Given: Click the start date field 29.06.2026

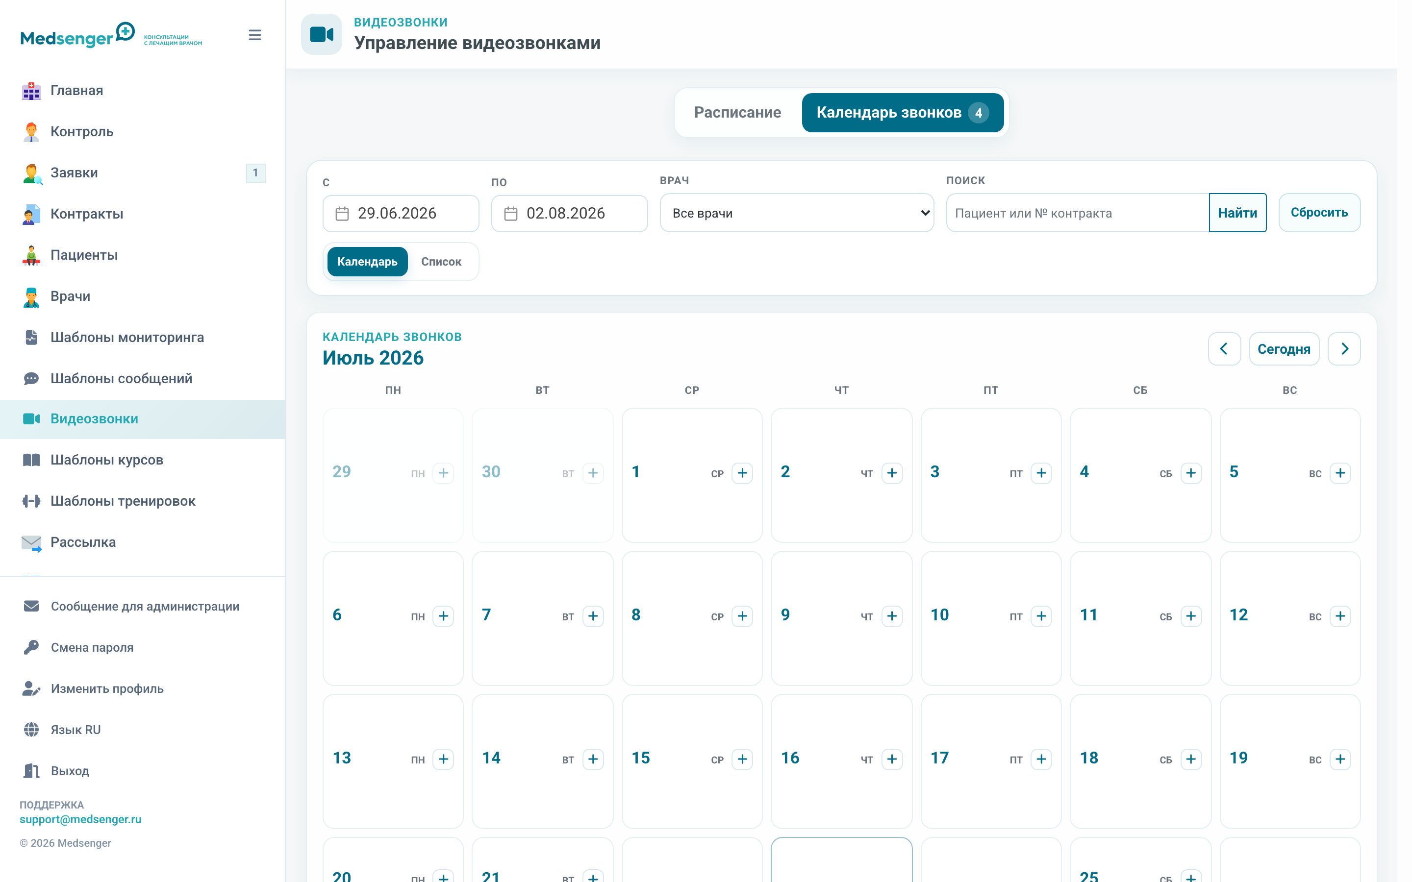Looking at the screenshot, I should pyautogui.click(x=401, y=214).
